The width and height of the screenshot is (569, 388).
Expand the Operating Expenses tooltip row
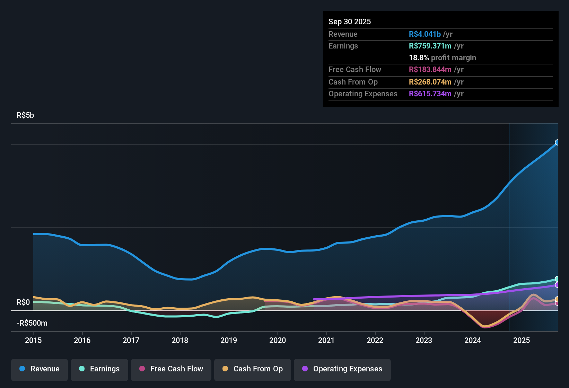point(363,94)
